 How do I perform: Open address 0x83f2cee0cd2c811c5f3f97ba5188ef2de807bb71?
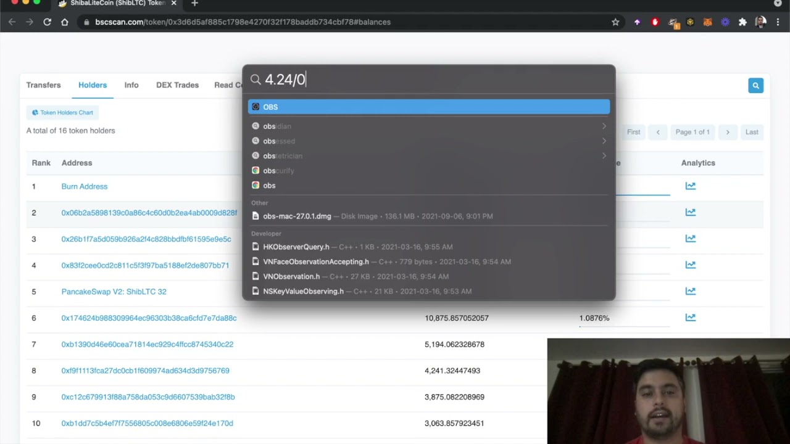(x=145, y=266)
